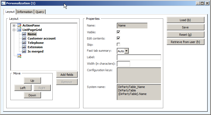Collapse the ListPageGrid tree node
The width and height of the screenshot is (211, 115).
(x=14, y=30)
